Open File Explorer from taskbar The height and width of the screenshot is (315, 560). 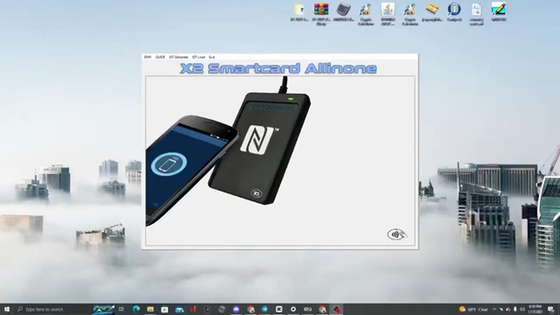pyautogui.click(x=150, y=309)
